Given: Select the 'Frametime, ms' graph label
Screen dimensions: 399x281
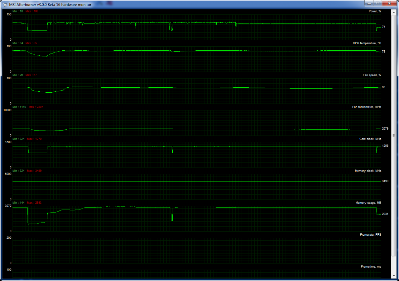Looking at the screenshot, I should point(371,267).
